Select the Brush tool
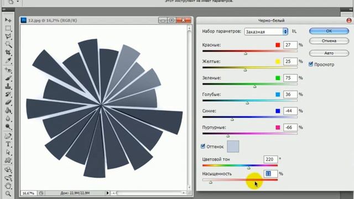 pyautogui.click(x=8, y=78)
